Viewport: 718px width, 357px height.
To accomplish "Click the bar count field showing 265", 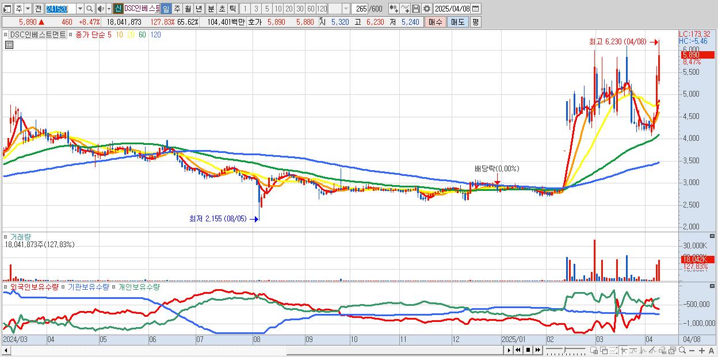I will pos(360,9).
